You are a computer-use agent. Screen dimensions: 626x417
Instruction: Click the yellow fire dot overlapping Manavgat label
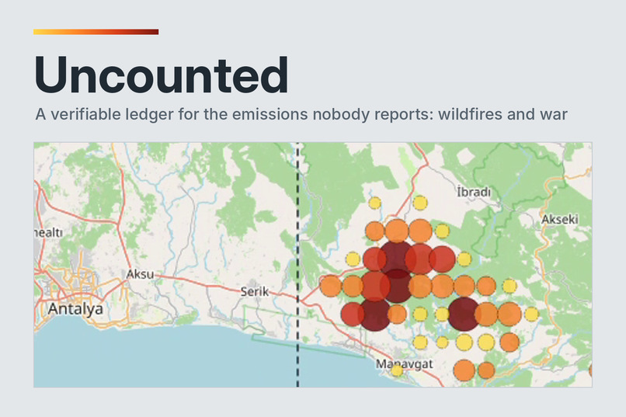click(396, 370)
